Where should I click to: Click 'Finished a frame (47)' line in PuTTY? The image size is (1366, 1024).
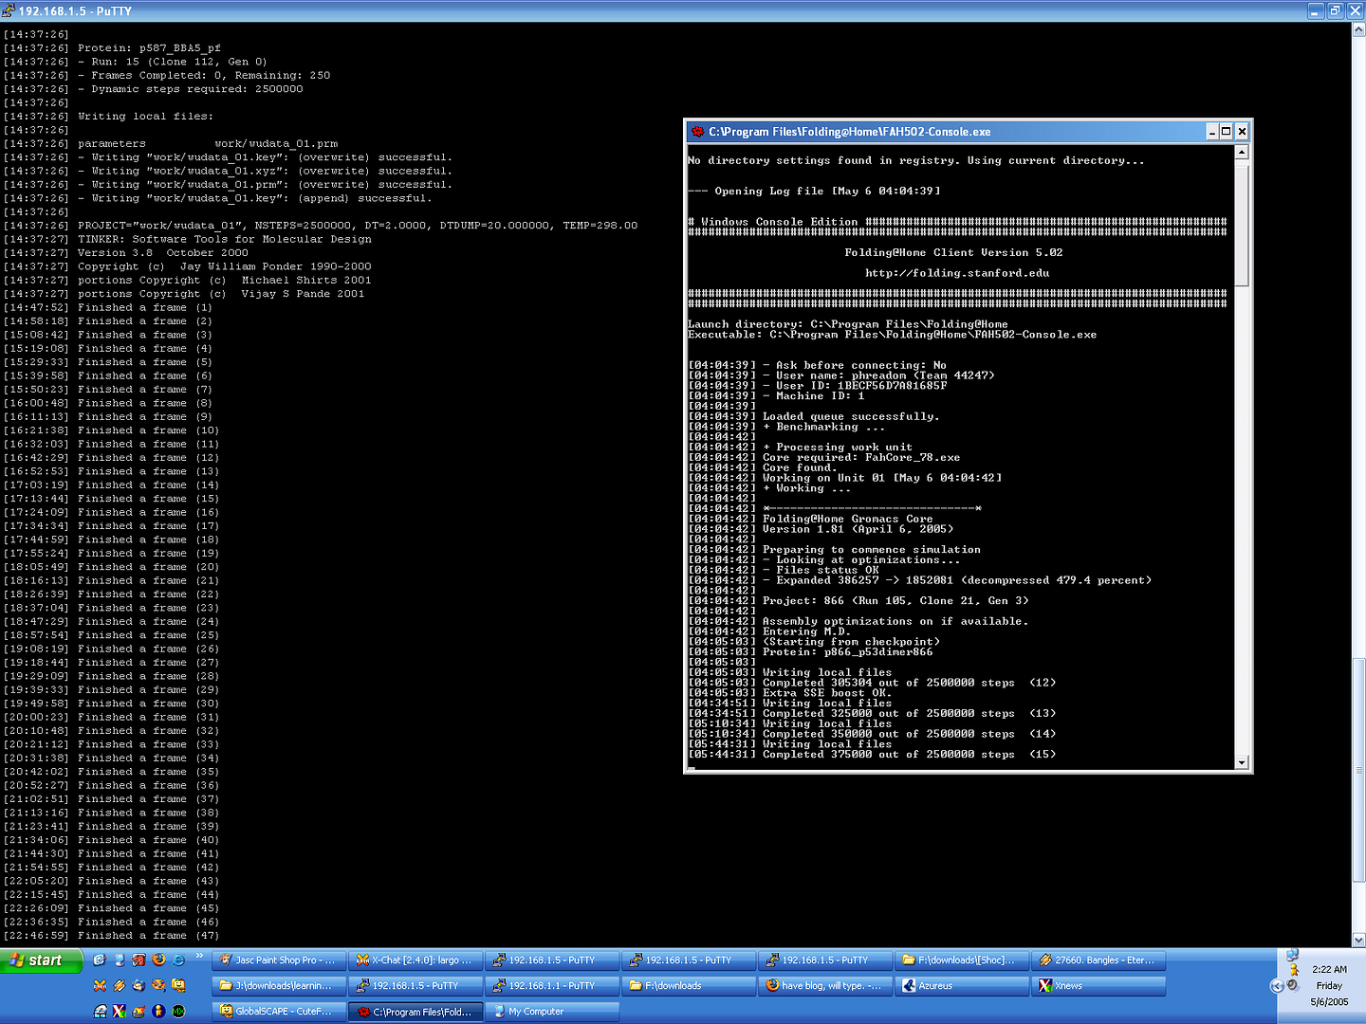[x=148, y=936]
